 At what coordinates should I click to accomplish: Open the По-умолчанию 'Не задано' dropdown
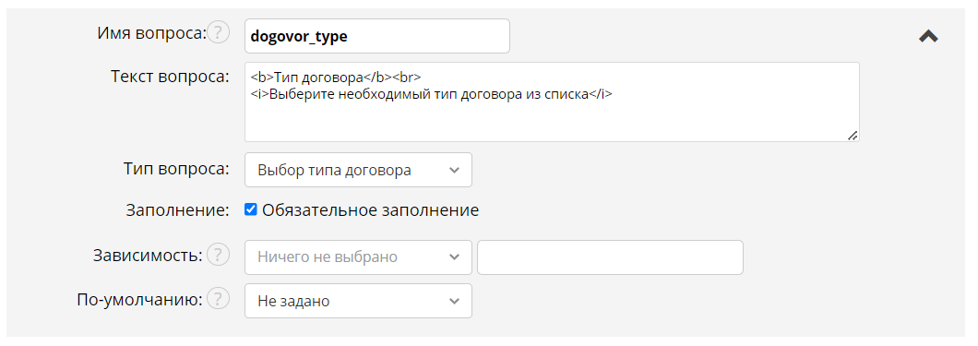coord(358,301)
